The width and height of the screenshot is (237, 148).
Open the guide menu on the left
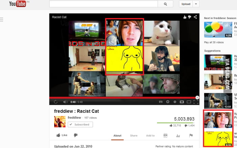1,19
